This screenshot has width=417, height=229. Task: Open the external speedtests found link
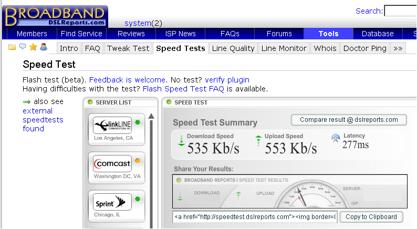43,120
